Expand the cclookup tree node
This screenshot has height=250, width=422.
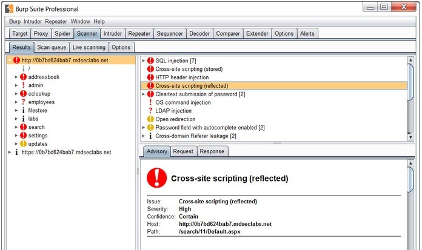pos(16,94)
